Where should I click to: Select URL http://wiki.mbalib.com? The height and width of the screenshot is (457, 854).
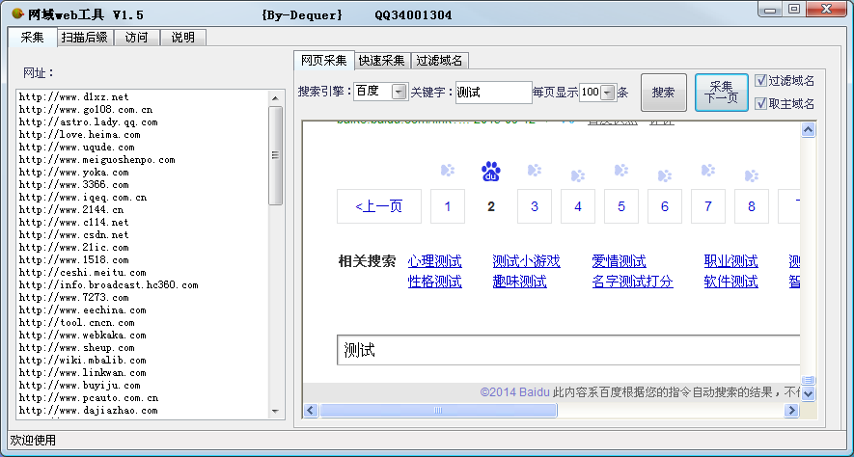coord(82,361)
